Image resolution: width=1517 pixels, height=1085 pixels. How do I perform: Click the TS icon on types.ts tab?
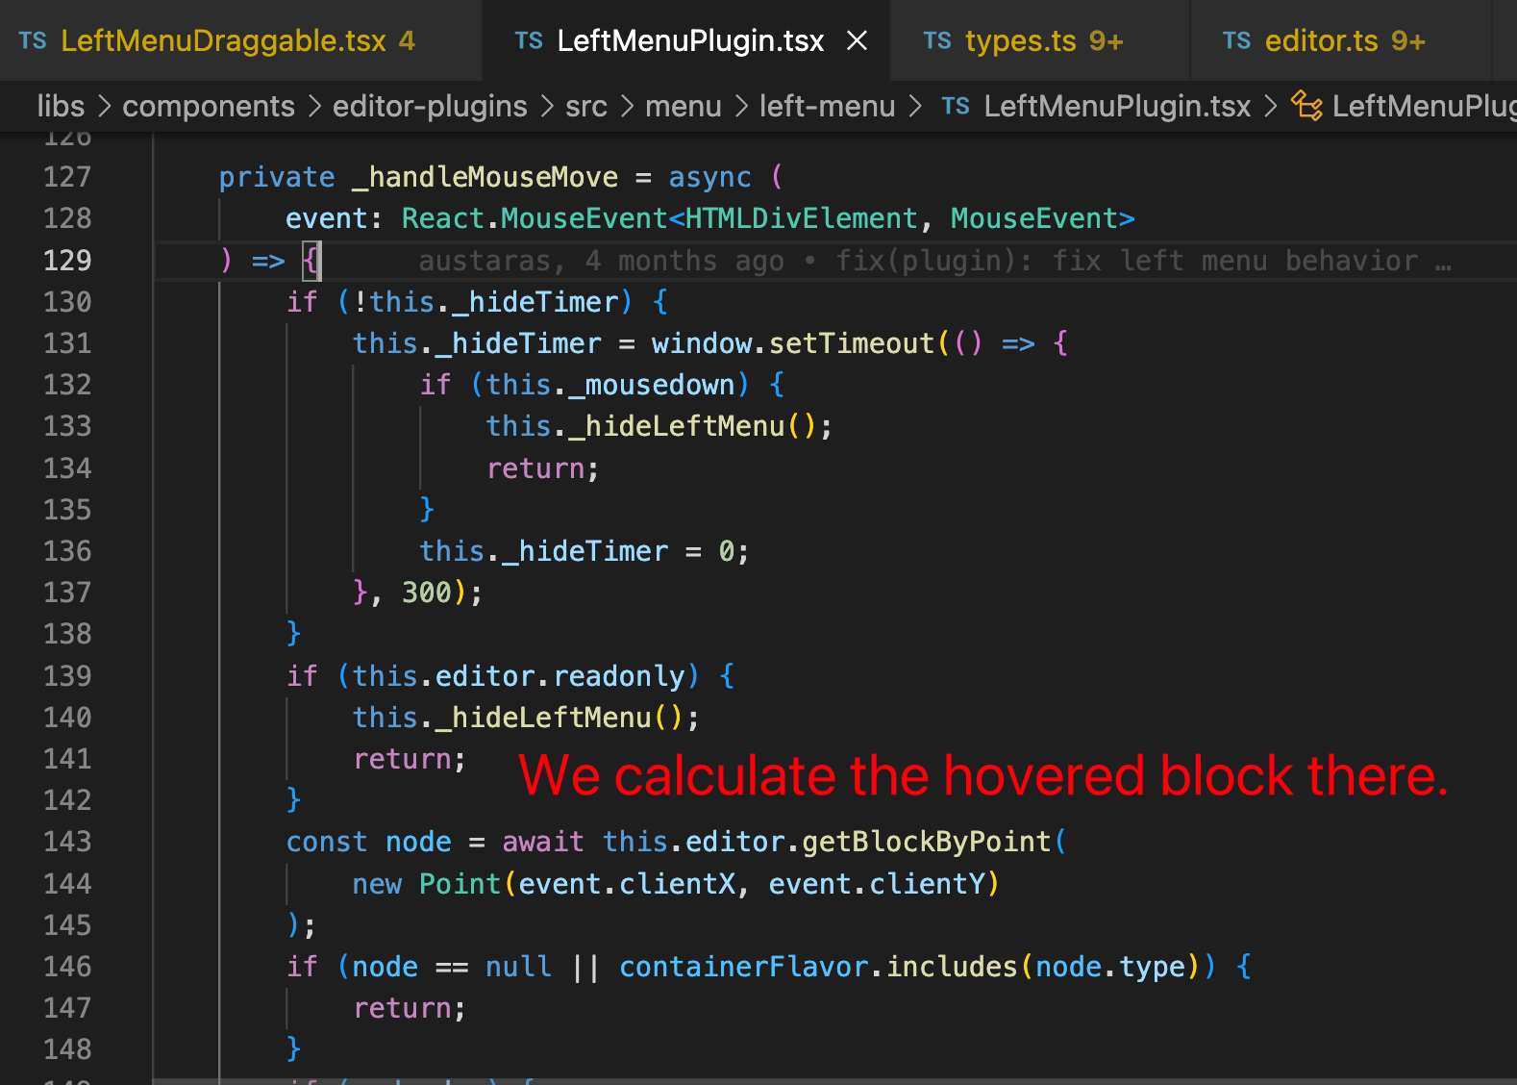(x=937, y=40)
